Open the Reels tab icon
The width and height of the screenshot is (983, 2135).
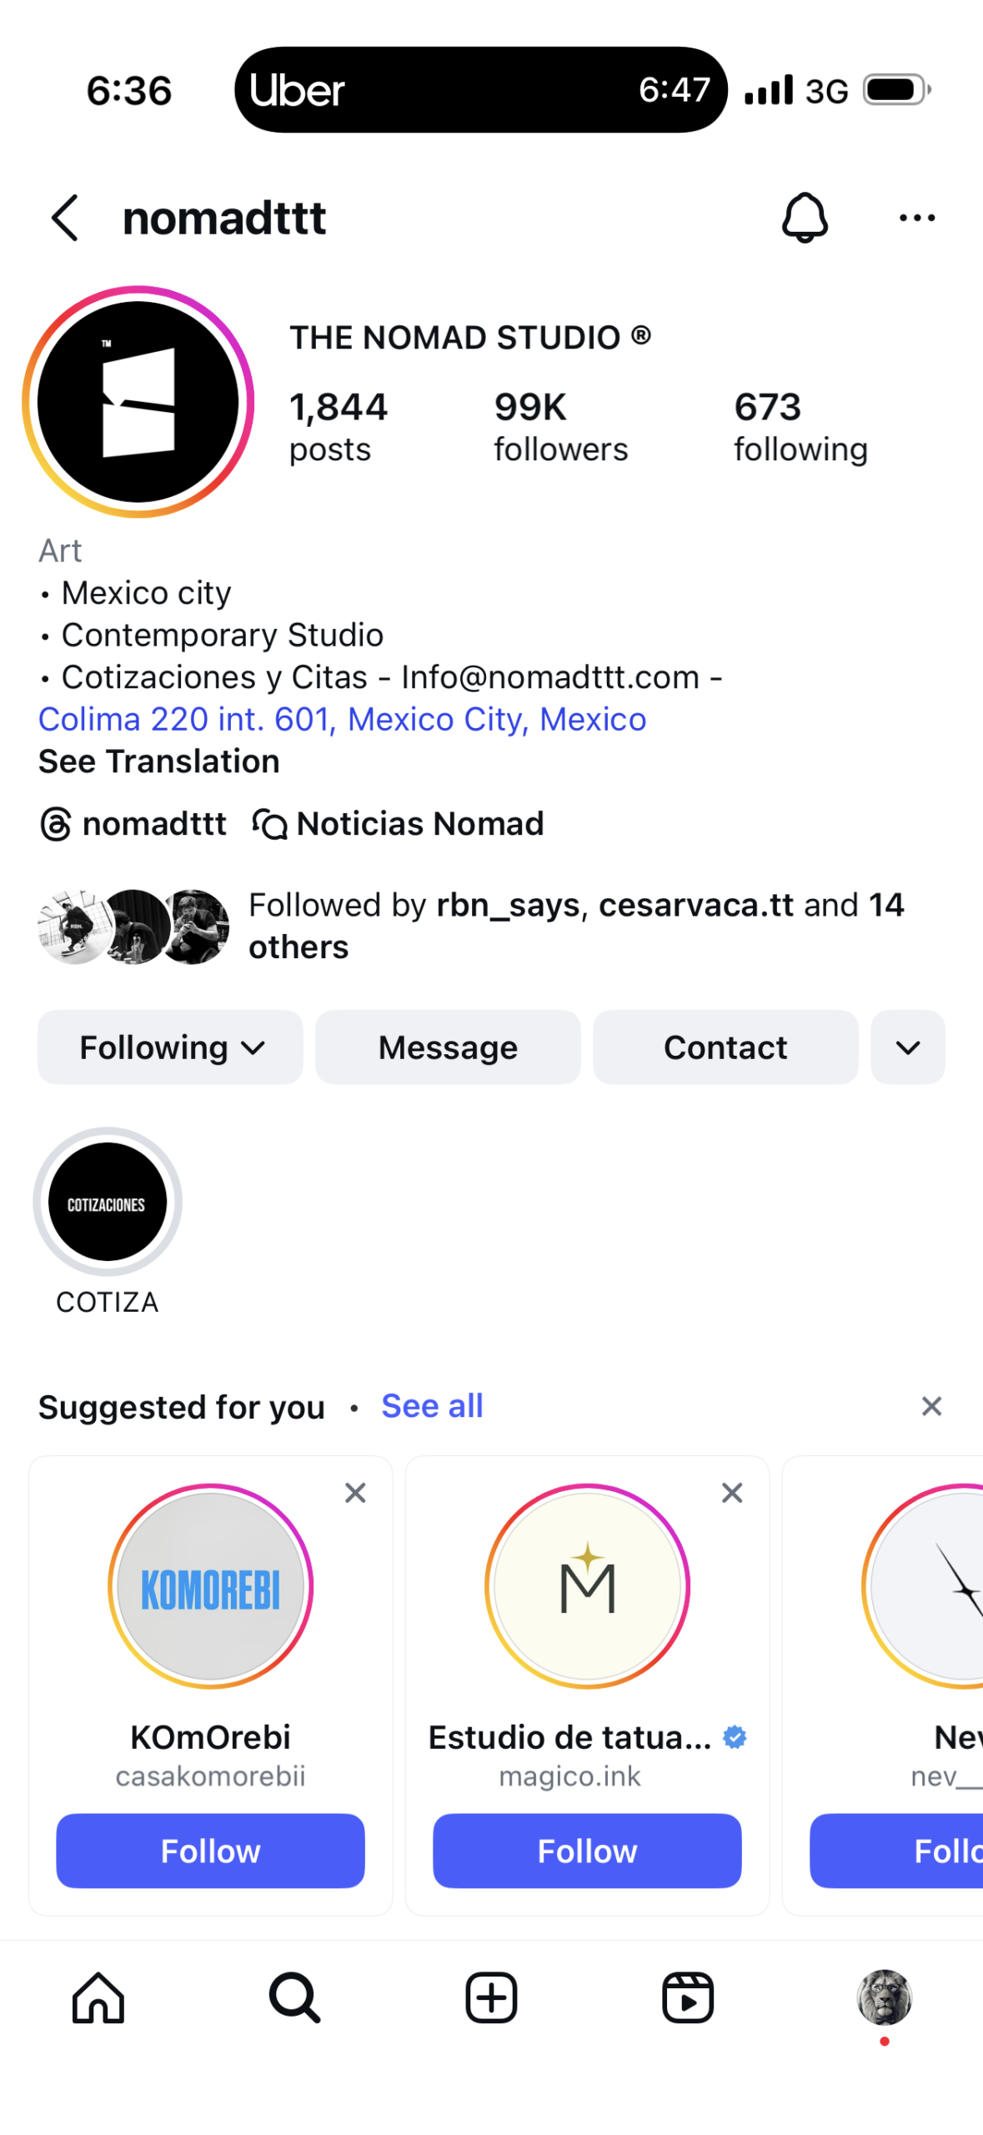688,1997
